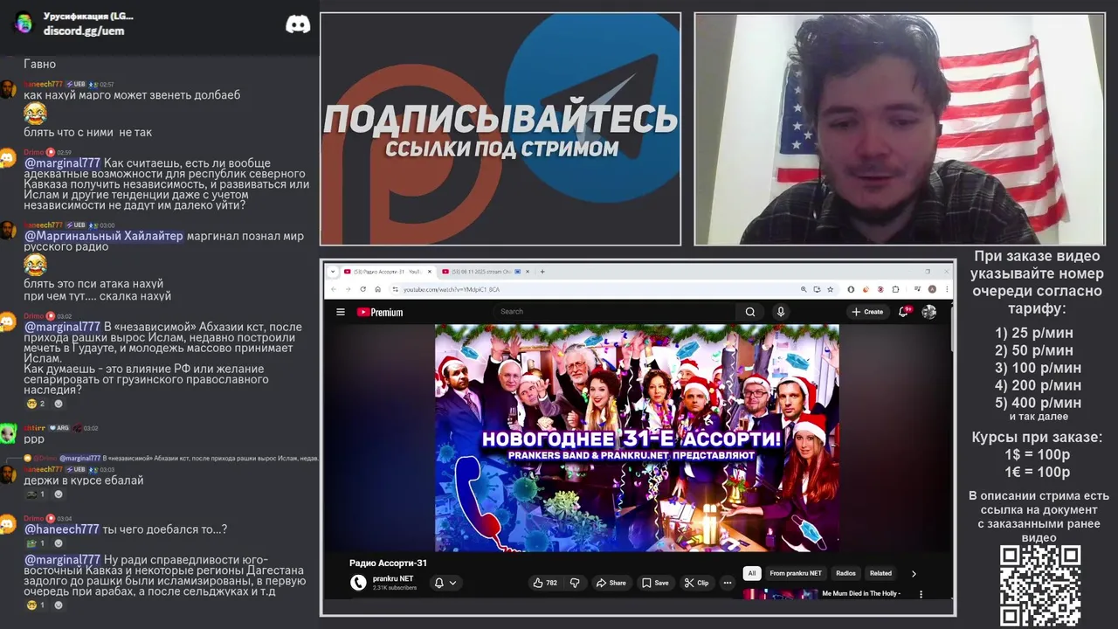This screenshot has height=629, width=1118.
Task: Share the video with Share button
Action: pos(611,583)
